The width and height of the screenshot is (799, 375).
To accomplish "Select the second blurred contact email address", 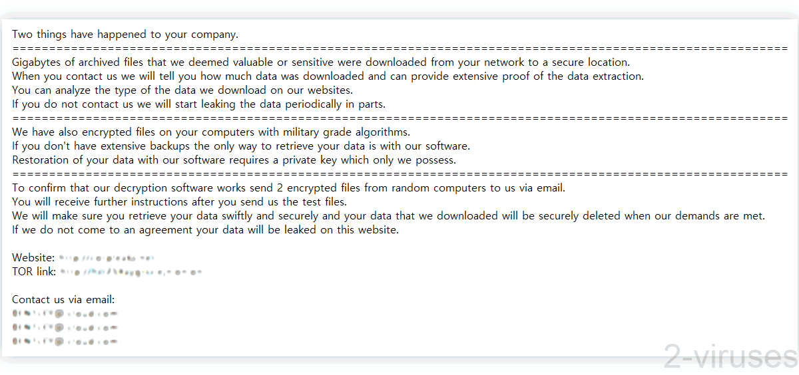I will pos(65,327).
